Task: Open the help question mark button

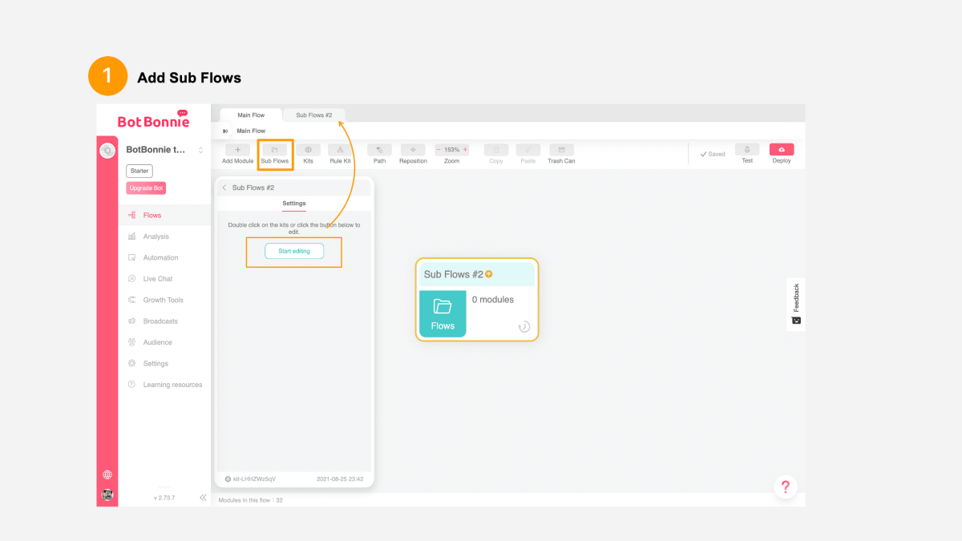Action: [786, 486]
